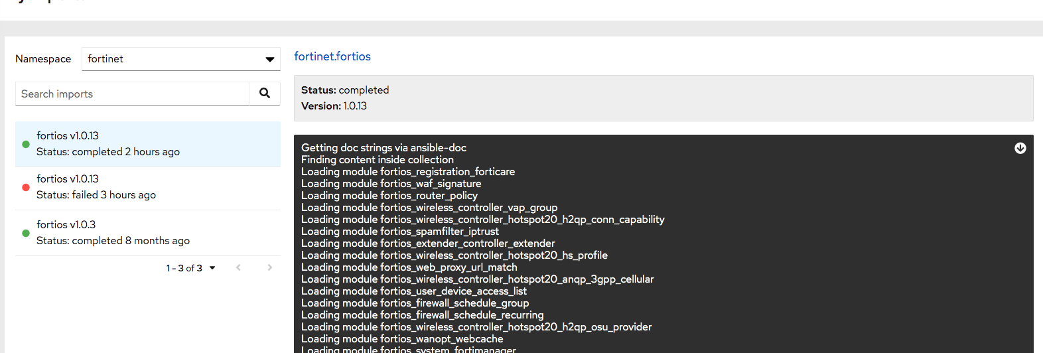Select fortios v1.0.13 failed 3 hours ago
Image resolution: width=1043 pixels, height=353 pixels.
tap(148, 188)
